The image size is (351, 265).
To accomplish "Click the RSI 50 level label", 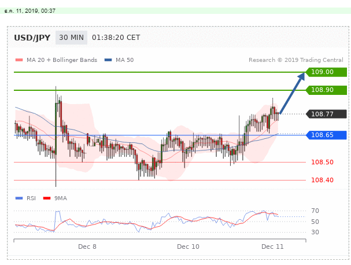I will 315,222.
